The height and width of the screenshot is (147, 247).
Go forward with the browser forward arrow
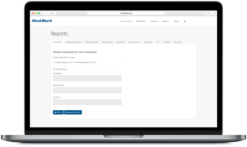(47, 13)
